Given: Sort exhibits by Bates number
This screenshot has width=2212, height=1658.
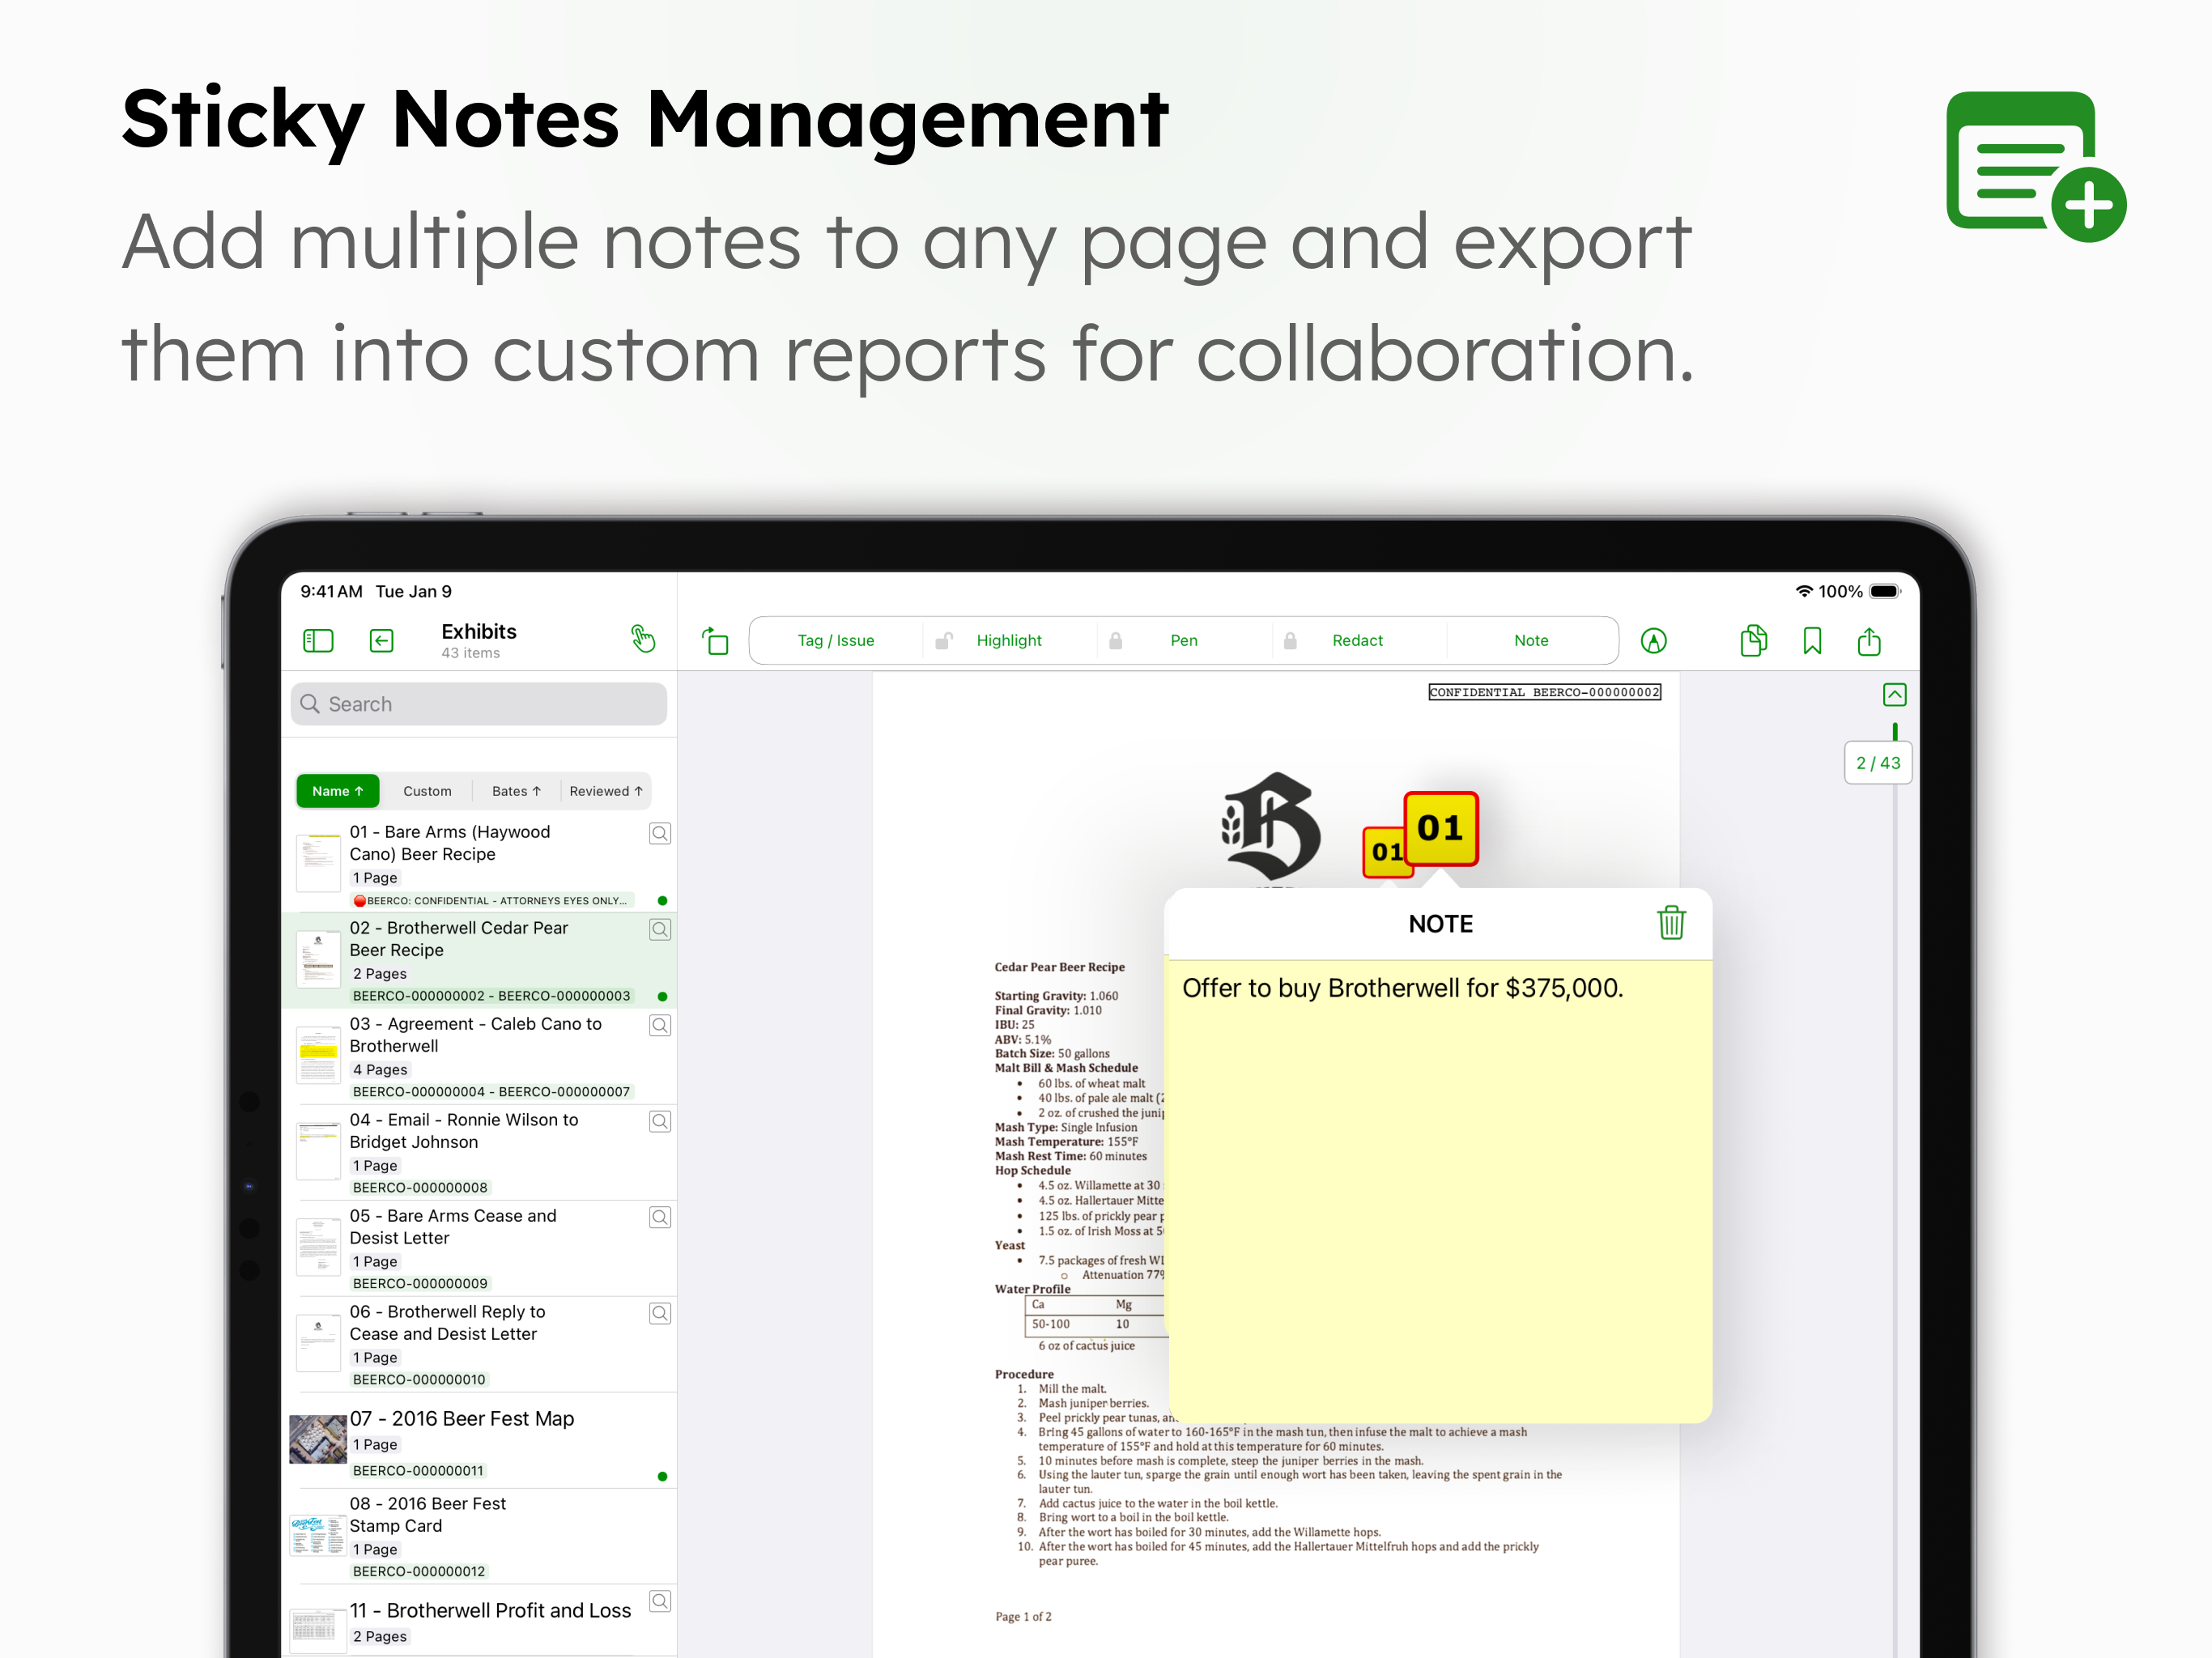Looking at the screenshot, I should [x=516, y=790].
